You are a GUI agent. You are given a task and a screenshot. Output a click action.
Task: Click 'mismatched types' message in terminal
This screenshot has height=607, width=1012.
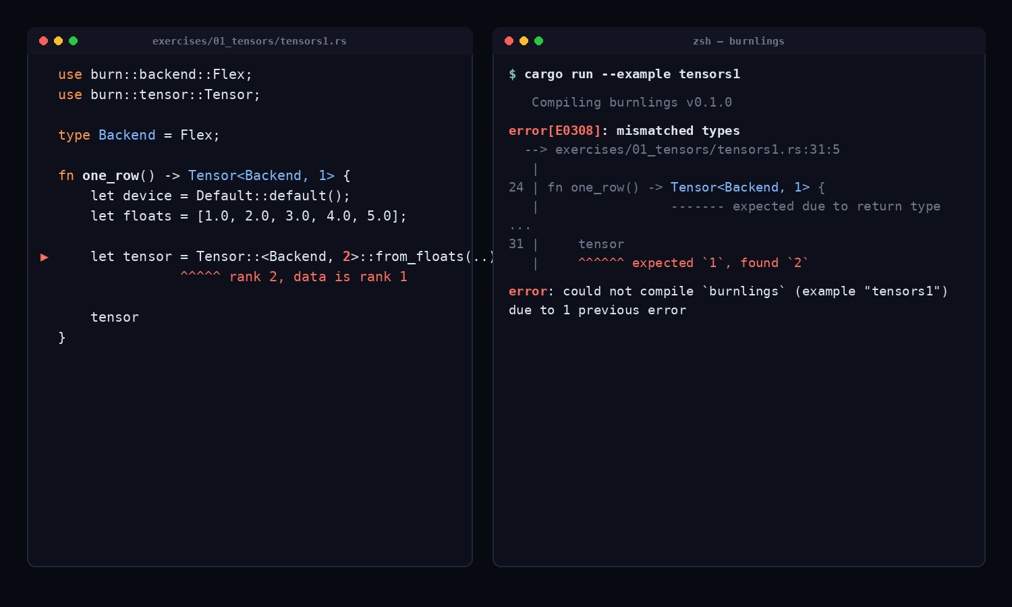(x=678, y=131)
